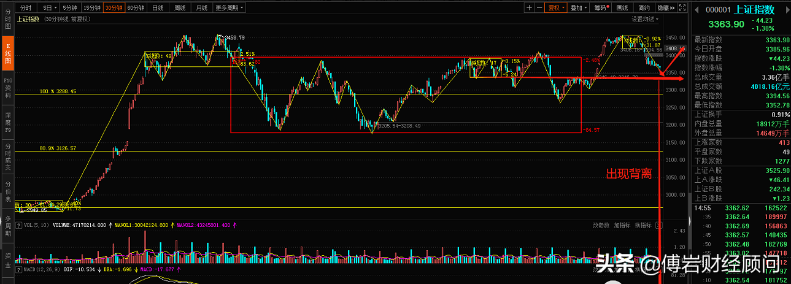Expand 更多周期 dropdown
The width and height of the screenshot is (791, 284).
(x=230, y=8)
